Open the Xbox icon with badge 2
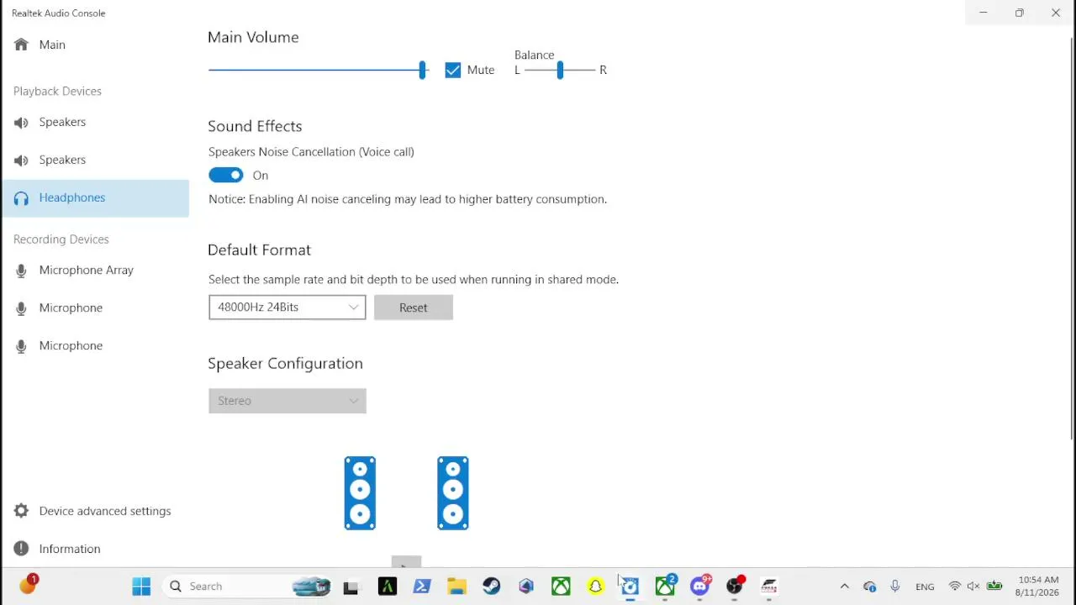 [x=665, y=586]
